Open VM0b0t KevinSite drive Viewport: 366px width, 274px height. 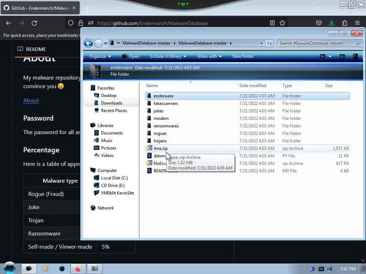point(117,193)
